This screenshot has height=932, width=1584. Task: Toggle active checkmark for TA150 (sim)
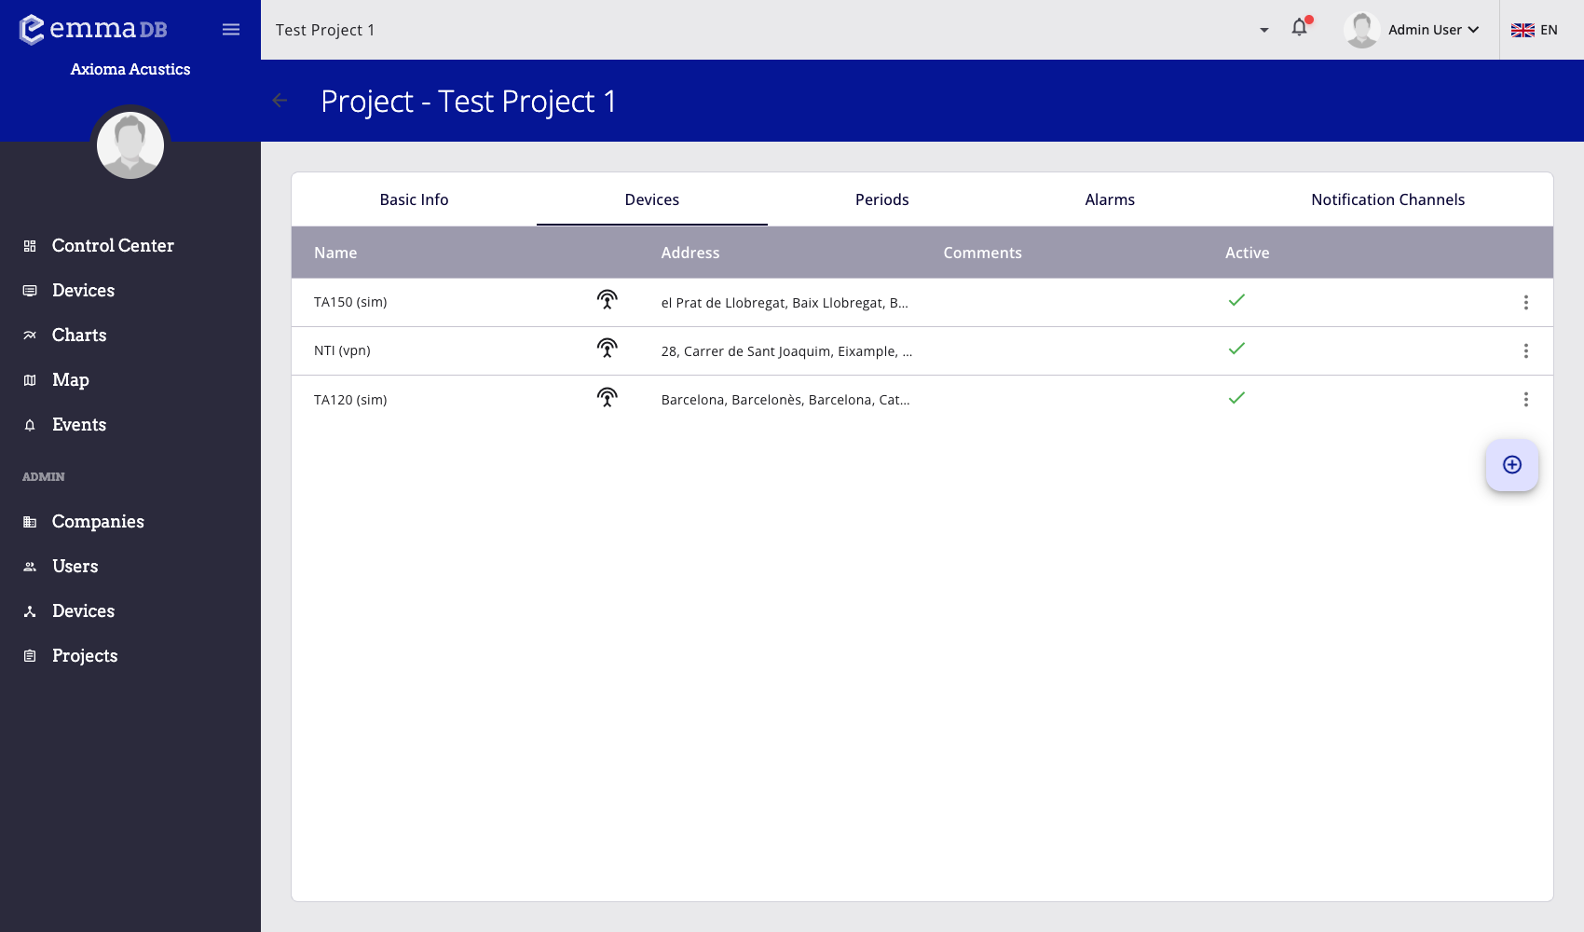tap(1236, 300)
